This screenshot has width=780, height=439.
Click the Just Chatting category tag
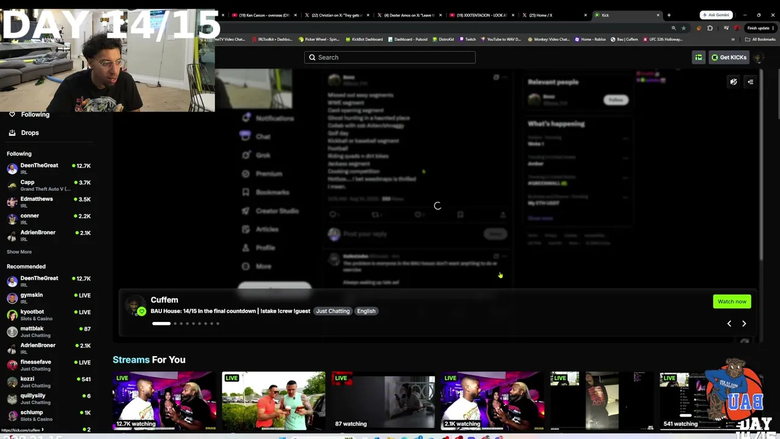333,311
